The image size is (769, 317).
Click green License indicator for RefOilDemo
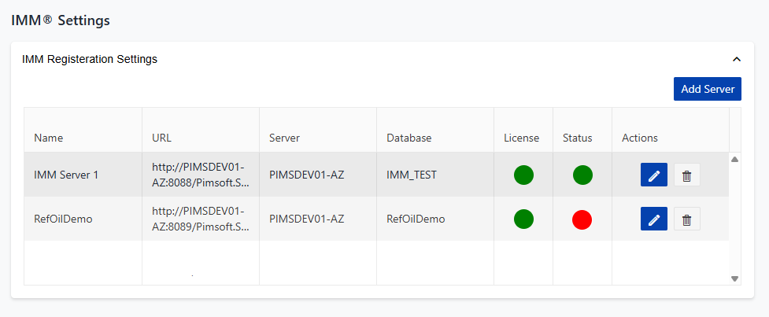tap(523, 219)
